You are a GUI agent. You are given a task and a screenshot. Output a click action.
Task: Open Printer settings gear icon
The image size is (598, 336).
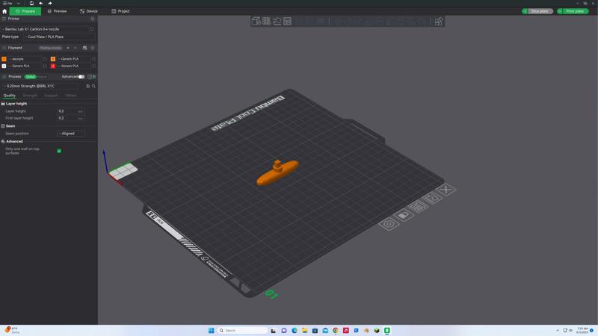(92, 19)
